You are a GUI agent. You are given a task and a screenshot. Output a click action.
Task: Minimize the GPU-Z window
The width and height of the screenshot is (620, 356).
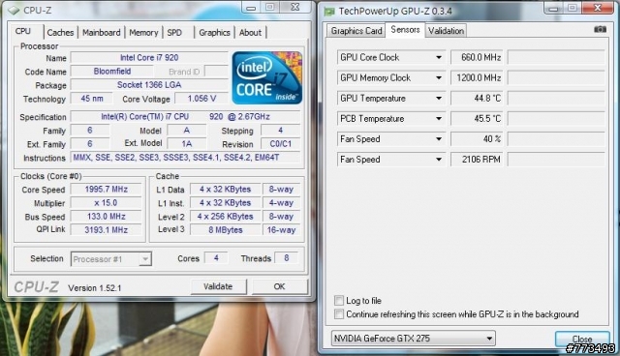pyautogui.click(x=553, y=9)
